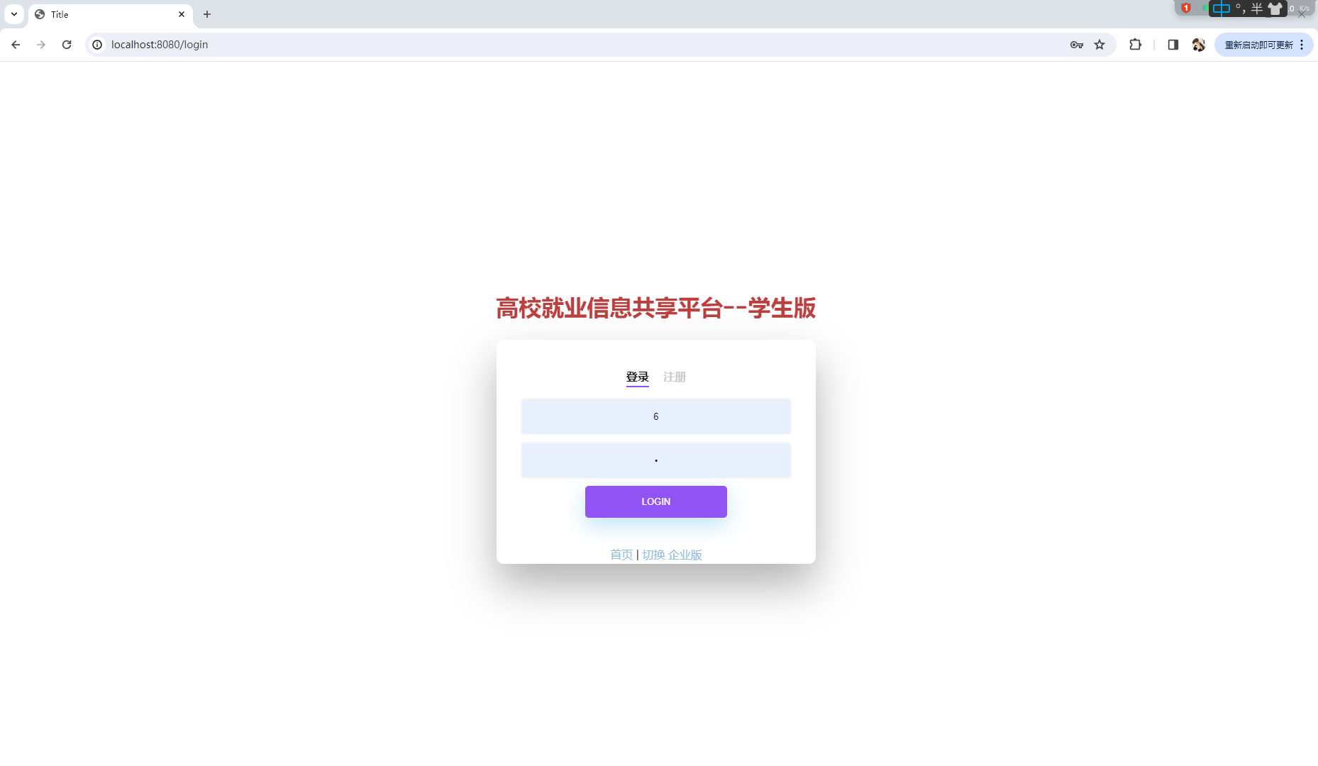Viewport: 1318px width, 766px height.
Task: Focus the username field containing 6
Action: (656, 416)
